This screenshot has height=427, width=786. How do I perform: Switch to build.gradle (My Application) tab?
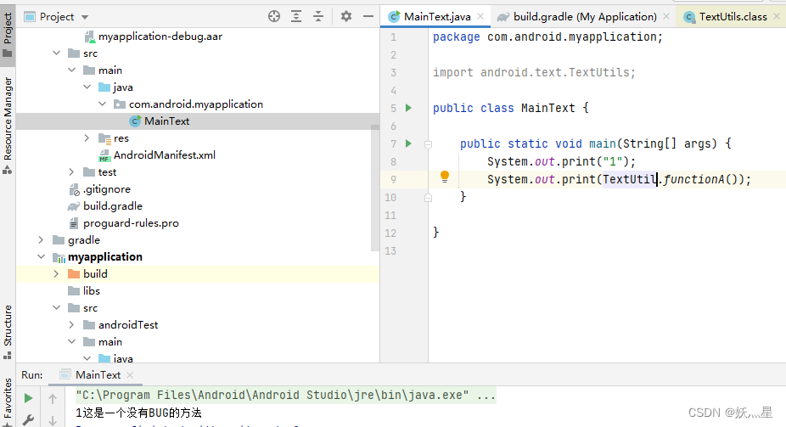click(x=585, y=16)
